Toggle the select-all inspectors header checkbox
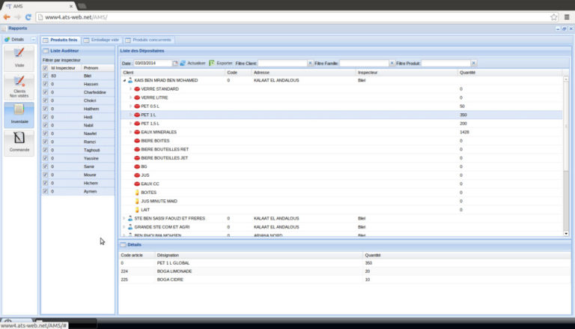The height and width of the screenshot is (329, 575). point(45,67)
